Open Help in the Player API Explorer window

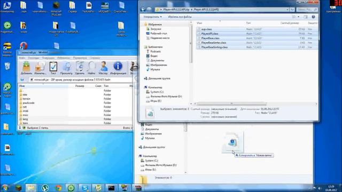[x=314, y=17]
